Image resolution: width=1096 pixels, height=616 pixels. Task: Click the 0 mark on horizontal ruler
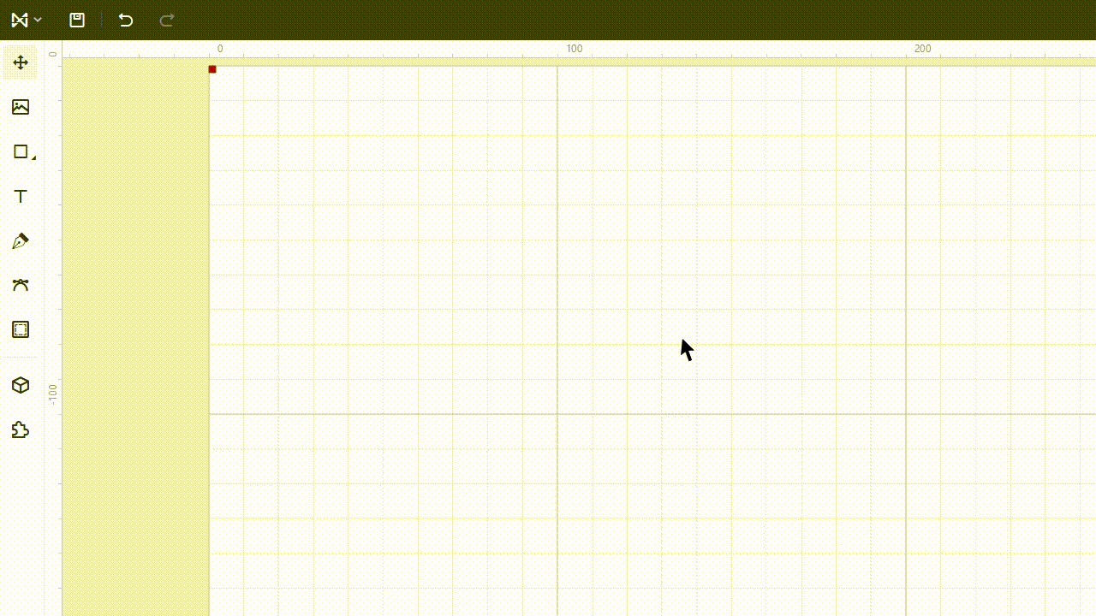coord(220,49)
